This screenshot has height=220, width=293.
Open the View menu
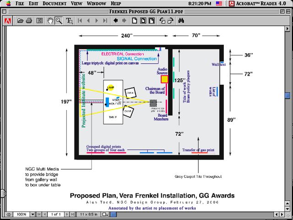(77, 3)
